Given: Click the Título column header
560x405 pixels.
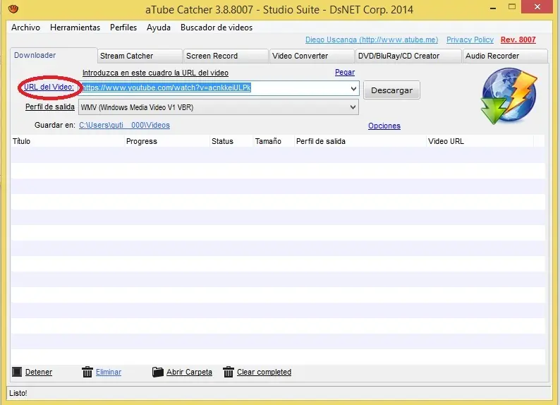Looking at the screenshot, I should [x=68, y=141].
